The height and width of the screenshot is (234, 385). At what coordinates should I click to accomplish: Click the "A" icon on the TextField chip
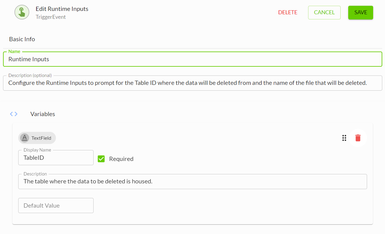pos(24,138)
